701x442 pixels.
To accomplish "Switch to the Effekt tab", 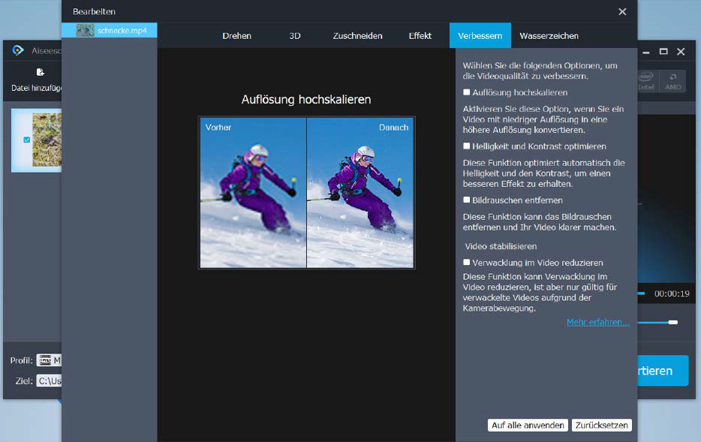I will click(x=420, y=35).
